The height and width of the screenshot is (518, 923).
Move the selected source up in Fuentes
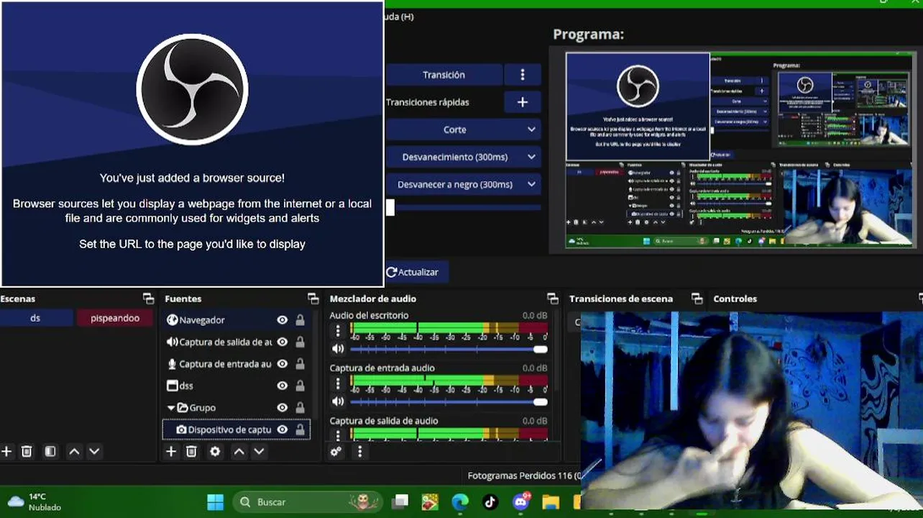tap(239, 452)
